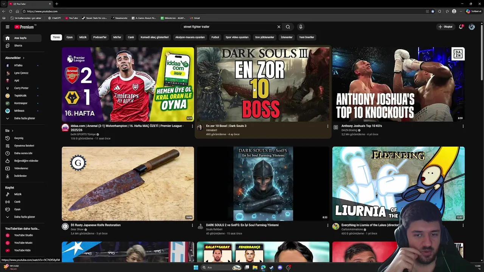This screenshot has width=484, height=272.
Task: Expand Daha fazla göster under subscriptions
Action: (23, 118)
